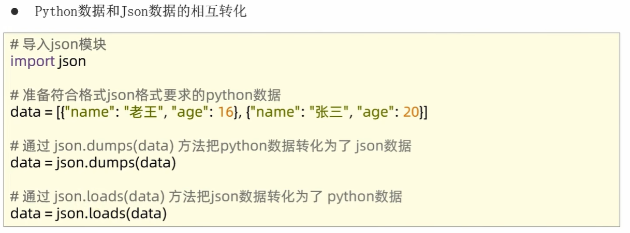Click the comment line mentioning json.dumps(data) 方法
Viewport: 630px width, 233px height.
(211, 146)
